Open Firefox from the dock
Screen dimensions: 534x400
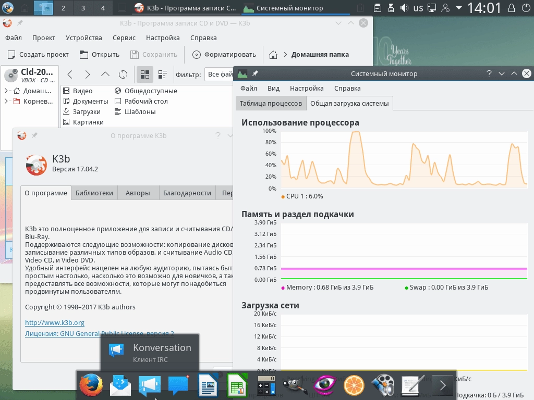(91, 385)
